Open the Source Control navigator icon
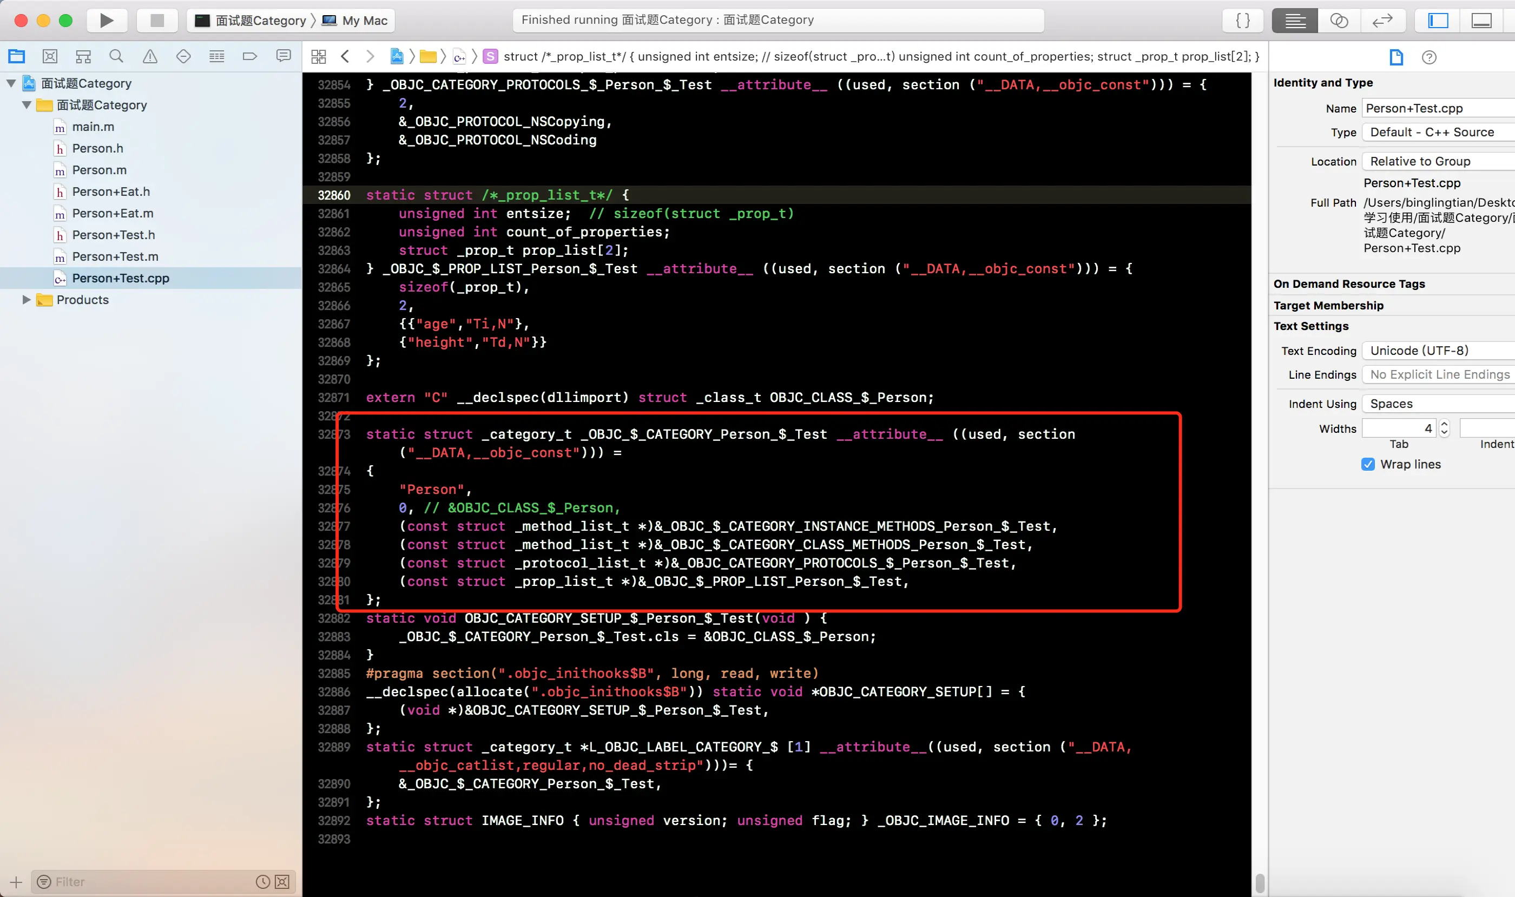The width and height of the screenshot is (1515, 897). [x=50, y=57]
